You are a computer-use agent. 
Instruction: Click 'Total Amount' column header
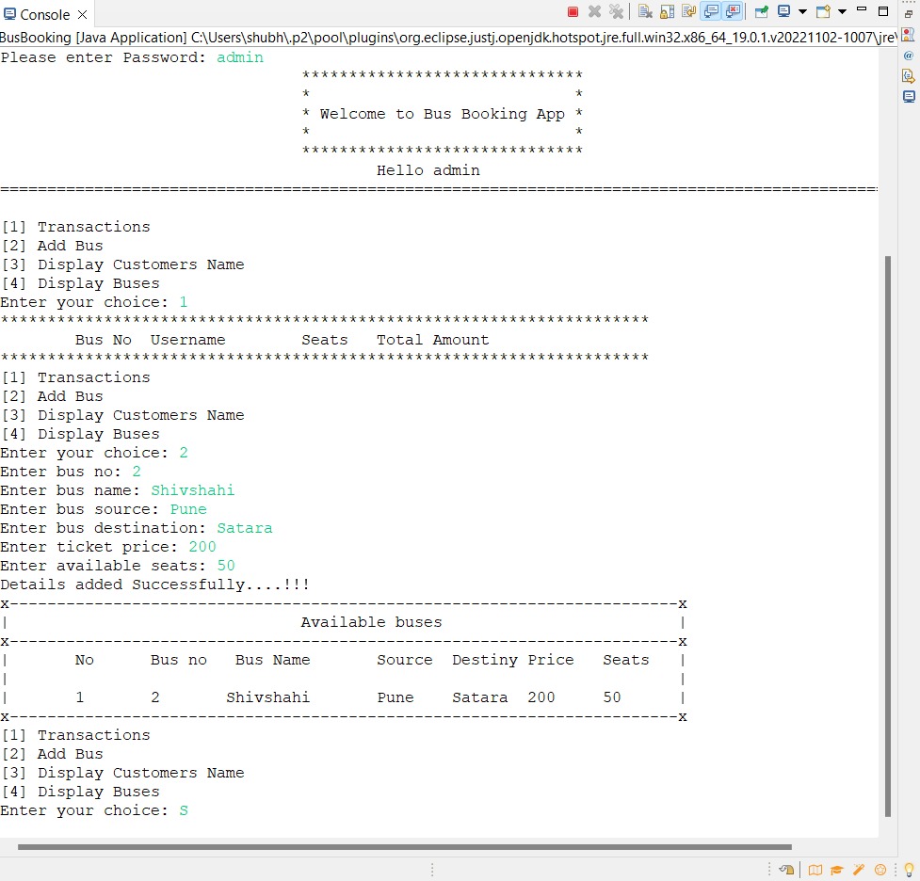click(433, 340)
